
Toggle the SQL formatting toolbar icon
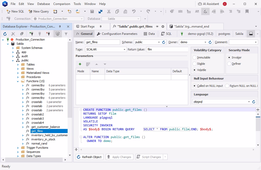[205, 11]
